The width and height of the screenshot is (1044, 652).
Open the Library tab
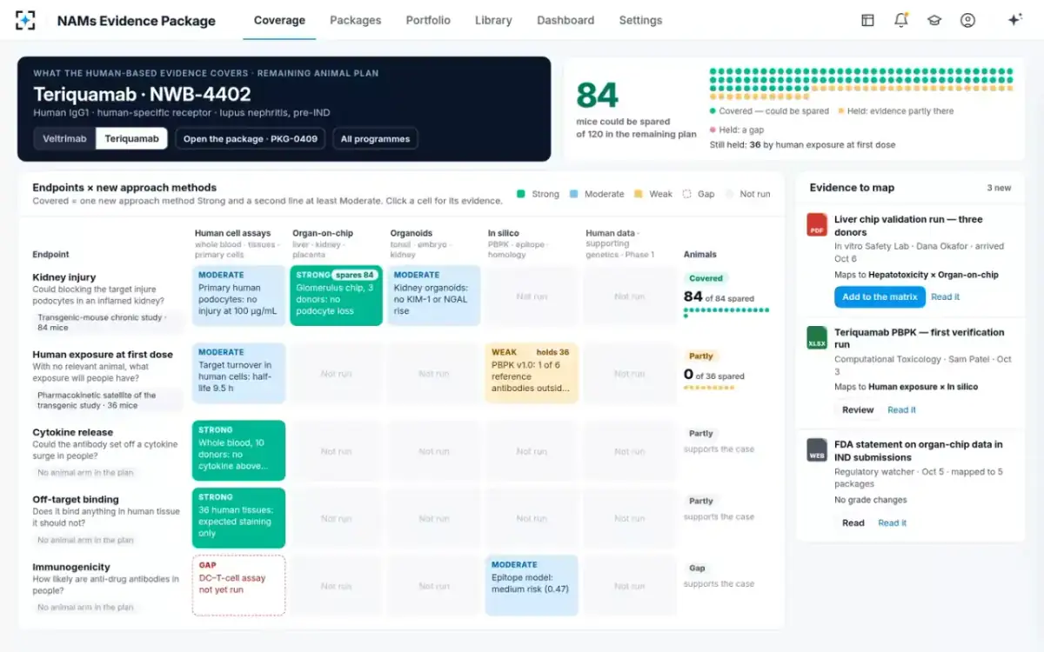pyautogui.click(x=493, y=20)
